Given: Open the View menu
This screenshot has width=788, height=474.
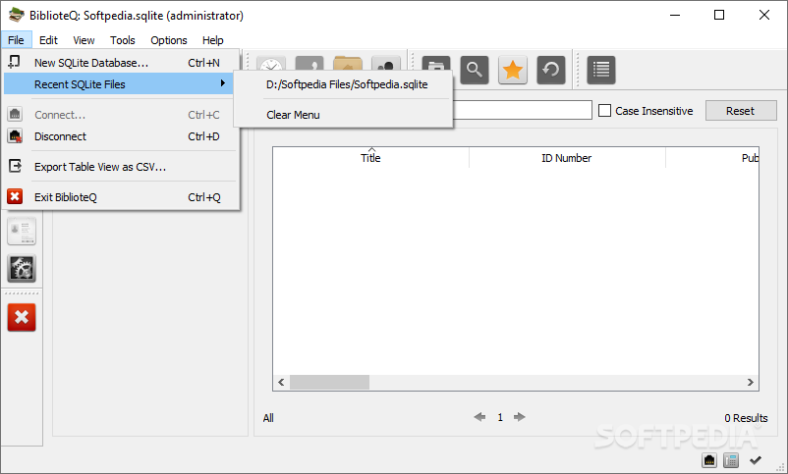Looking at the screenshot, I should pyautogui.click(x=84, y=40).
